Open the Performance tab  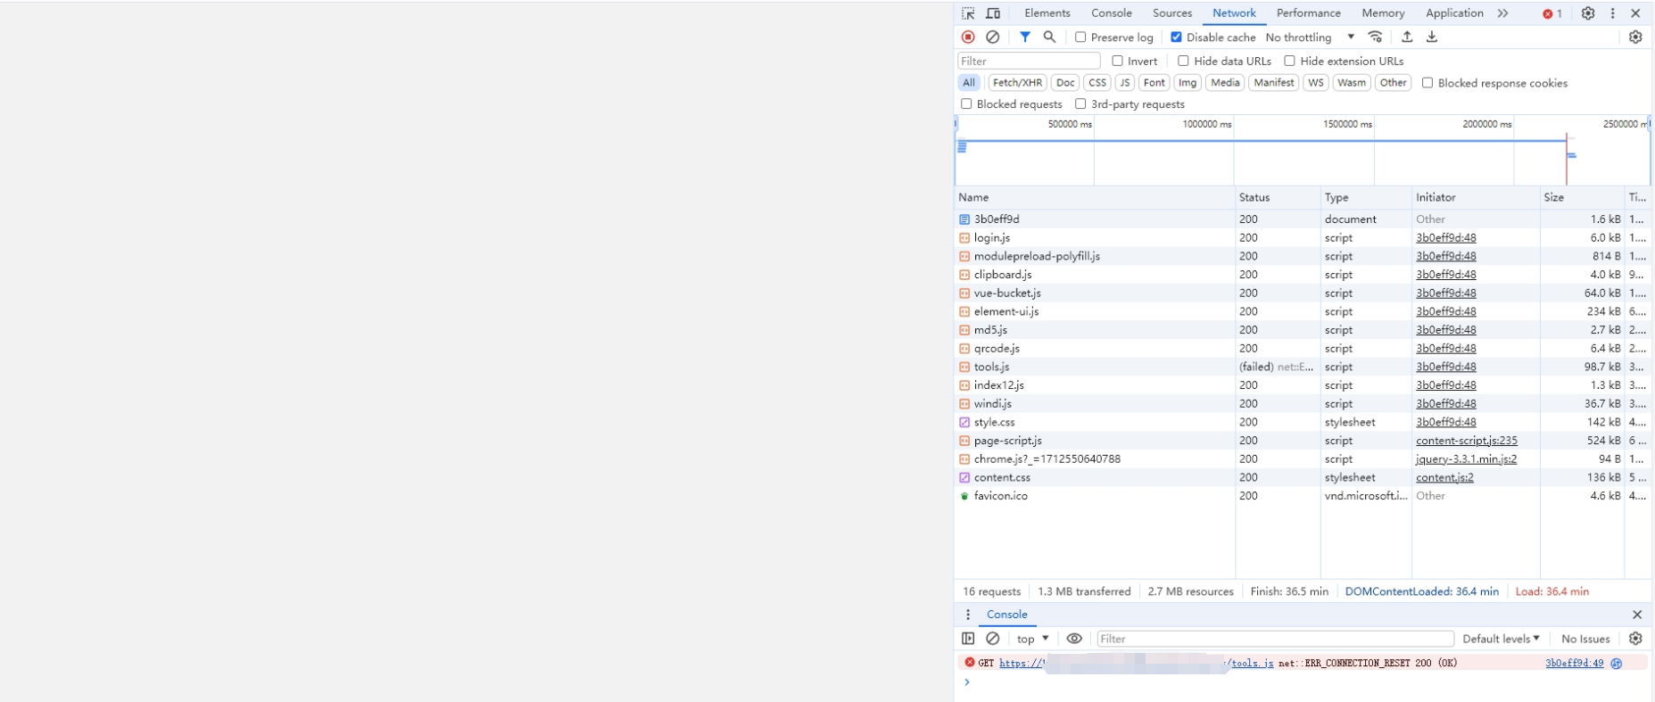point(1308,13)
